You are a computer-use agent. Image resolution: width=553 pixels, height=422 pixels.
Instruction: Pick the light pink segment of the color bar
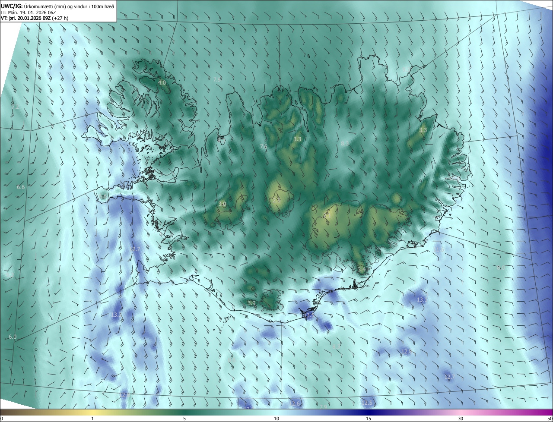coord(461,412)
